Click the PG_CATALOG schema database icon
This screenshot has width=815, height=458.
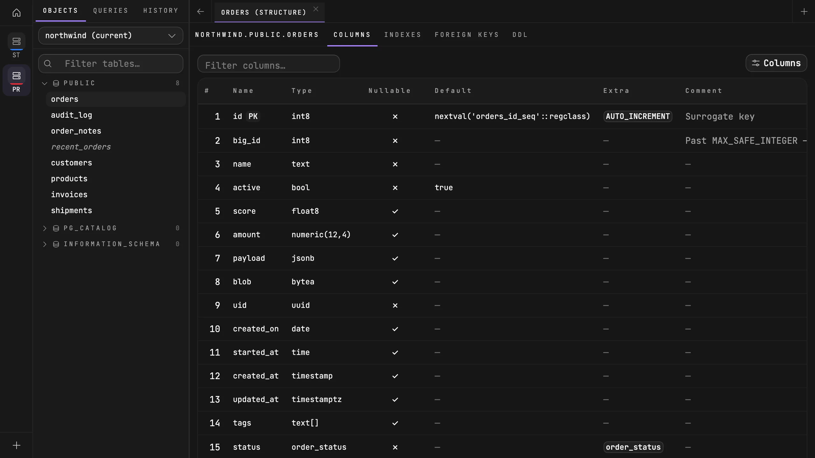[x=56, y=228]
